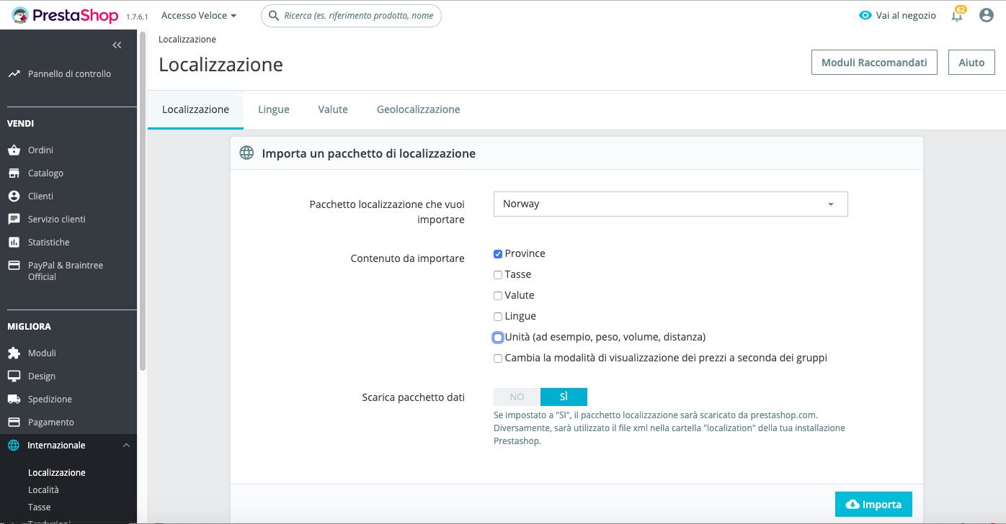The image size is (1006, 524).
Task: Collapse sidebar using double-chevron icon
Action: [117, 45]
